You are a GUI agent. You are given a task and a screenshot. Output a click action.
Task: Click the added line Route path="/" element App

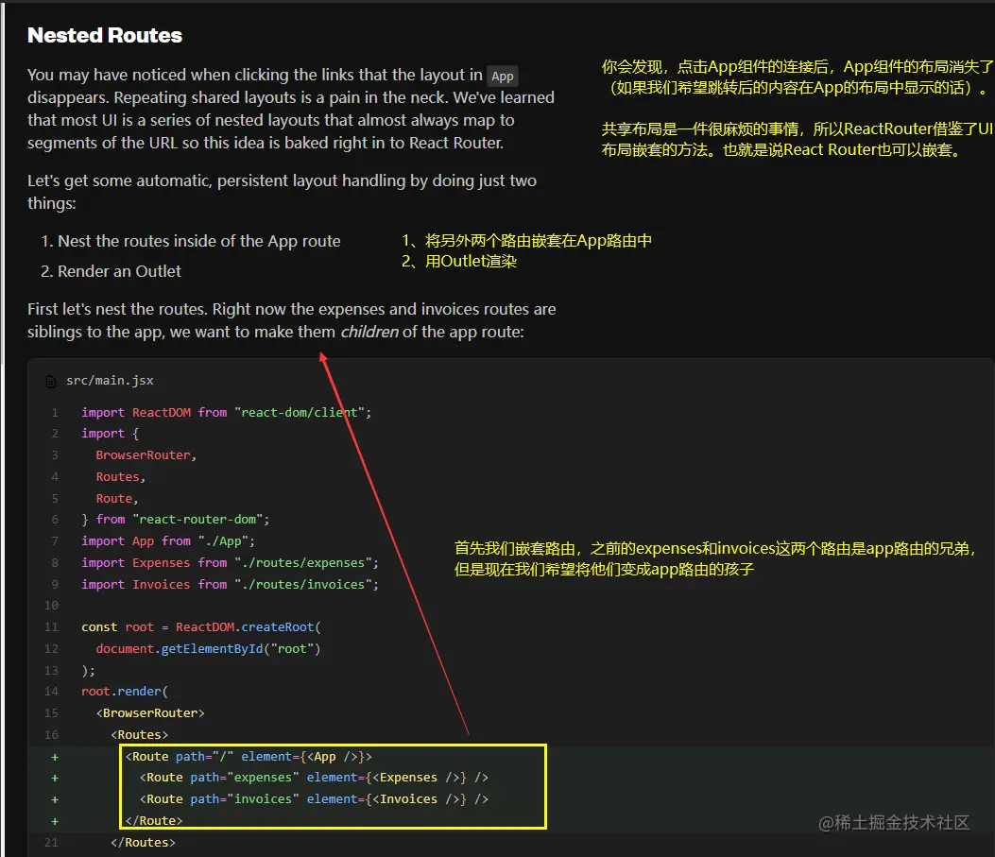[249, 756]
